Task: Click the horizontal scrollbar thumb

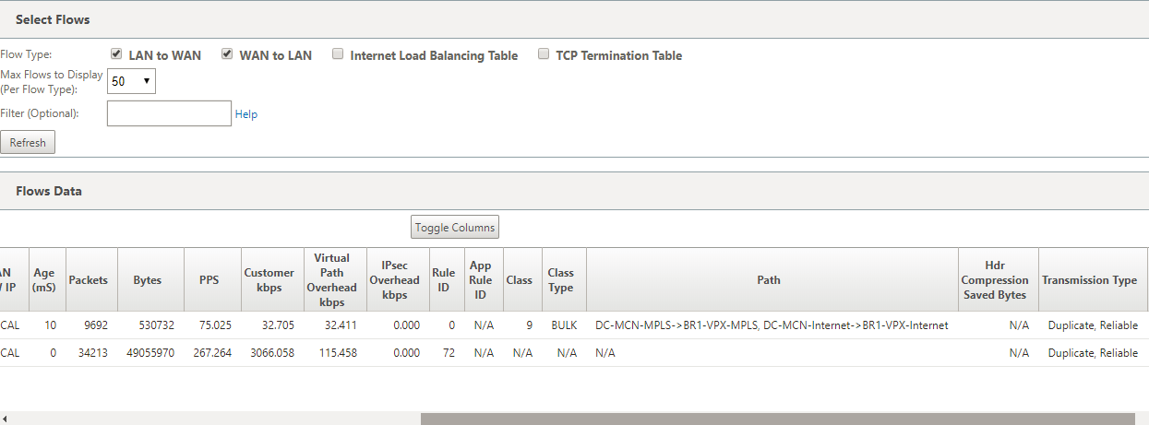Action: click(777, 419)
